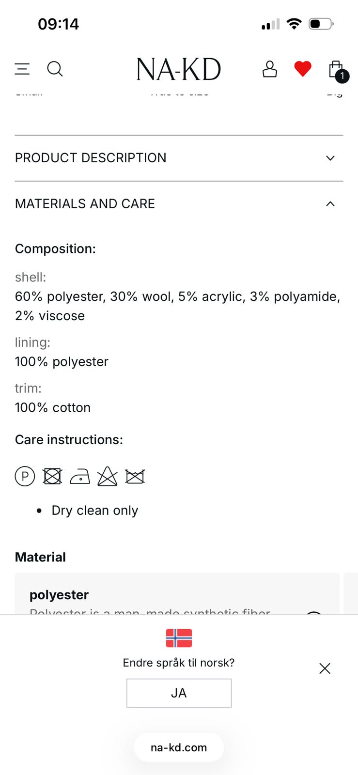Tap the iron care symbol
Screen dimensions: 358x775
[x=80, y=477]
